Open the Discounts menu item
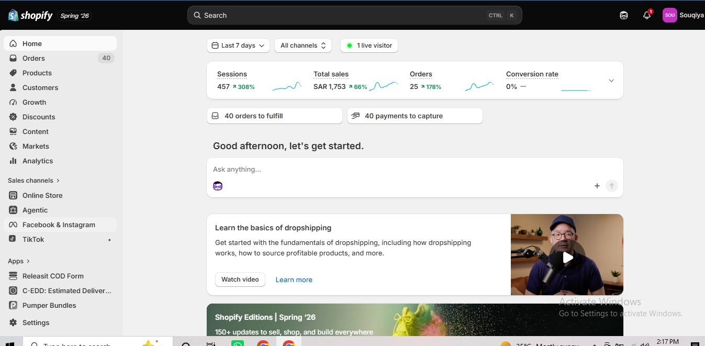The image size is (705, 346). 60,117
